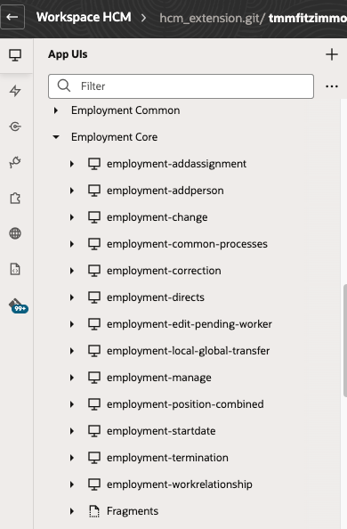Viewport: 347px width, 529px height.
Task: Collapse the Employment Core node
Action: pos(56,137)
